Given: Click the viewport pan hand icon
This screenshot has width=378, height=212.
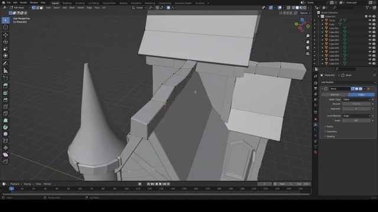Looking at the screenshot, I should (x=308, y=42).
